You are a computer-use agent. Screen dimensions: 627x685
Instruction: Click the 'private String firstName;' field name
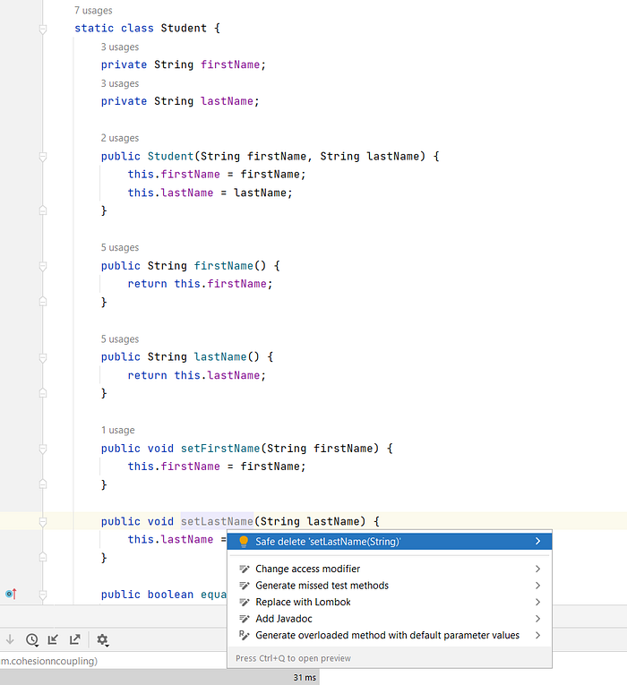[x=230, y=64]
